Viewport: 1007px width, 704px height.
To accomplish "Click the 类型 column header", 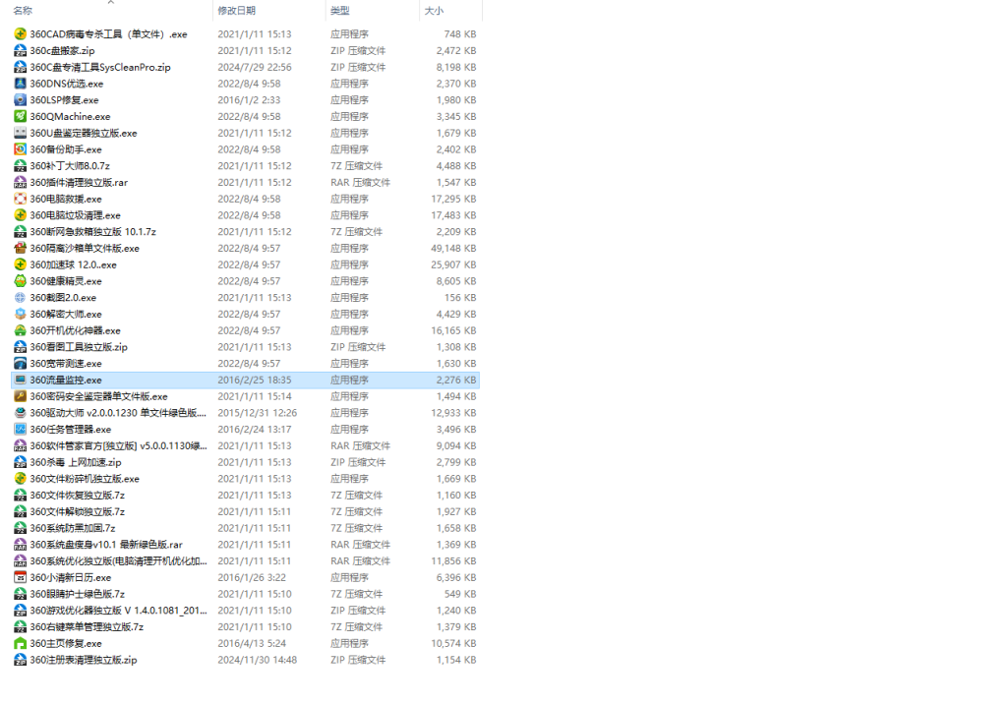I will pyautogui.click(x=339, y=11).
